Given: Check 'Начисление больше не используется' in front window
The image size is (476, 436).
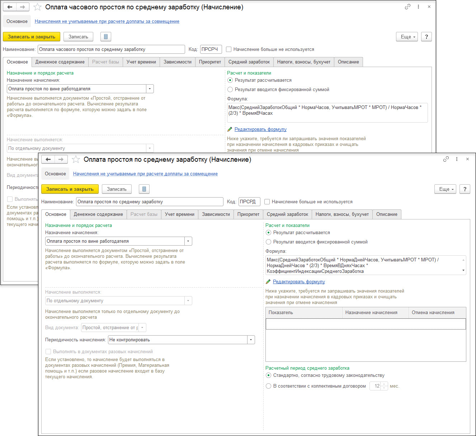Looking at the screenshot, I should [x=267, y=202].
